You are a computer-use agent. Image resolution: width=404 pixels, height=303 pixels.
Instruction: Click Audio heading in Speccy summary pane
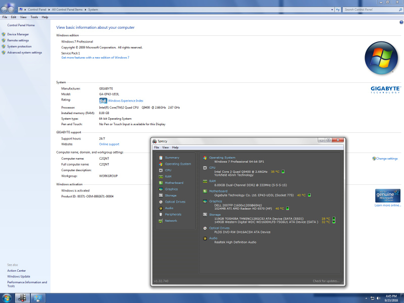213,238
